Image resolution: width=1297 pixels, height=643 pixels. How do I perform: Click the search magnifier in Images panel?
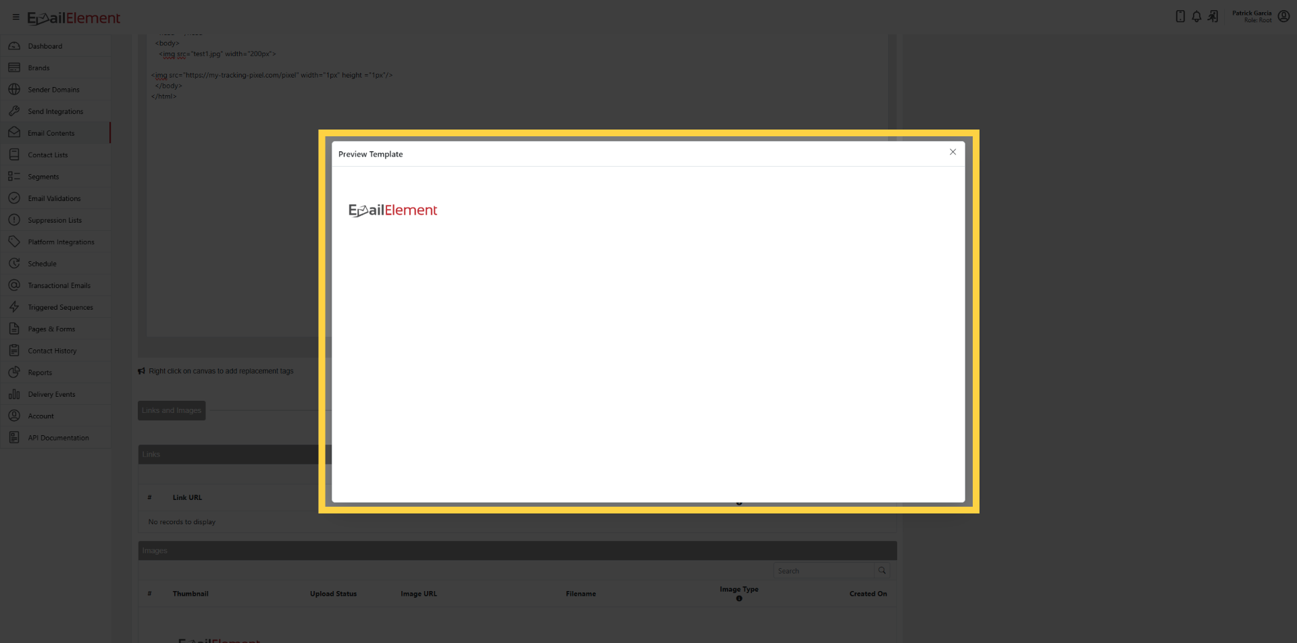click(882, 571)
